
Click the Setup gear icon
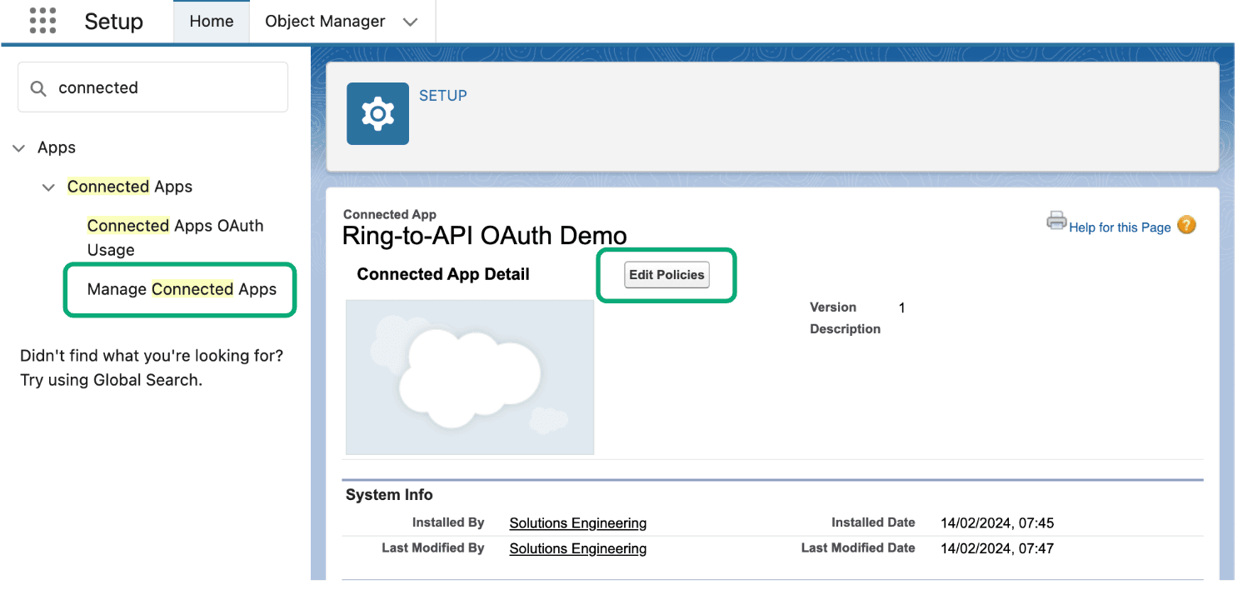tap(377, 113)
